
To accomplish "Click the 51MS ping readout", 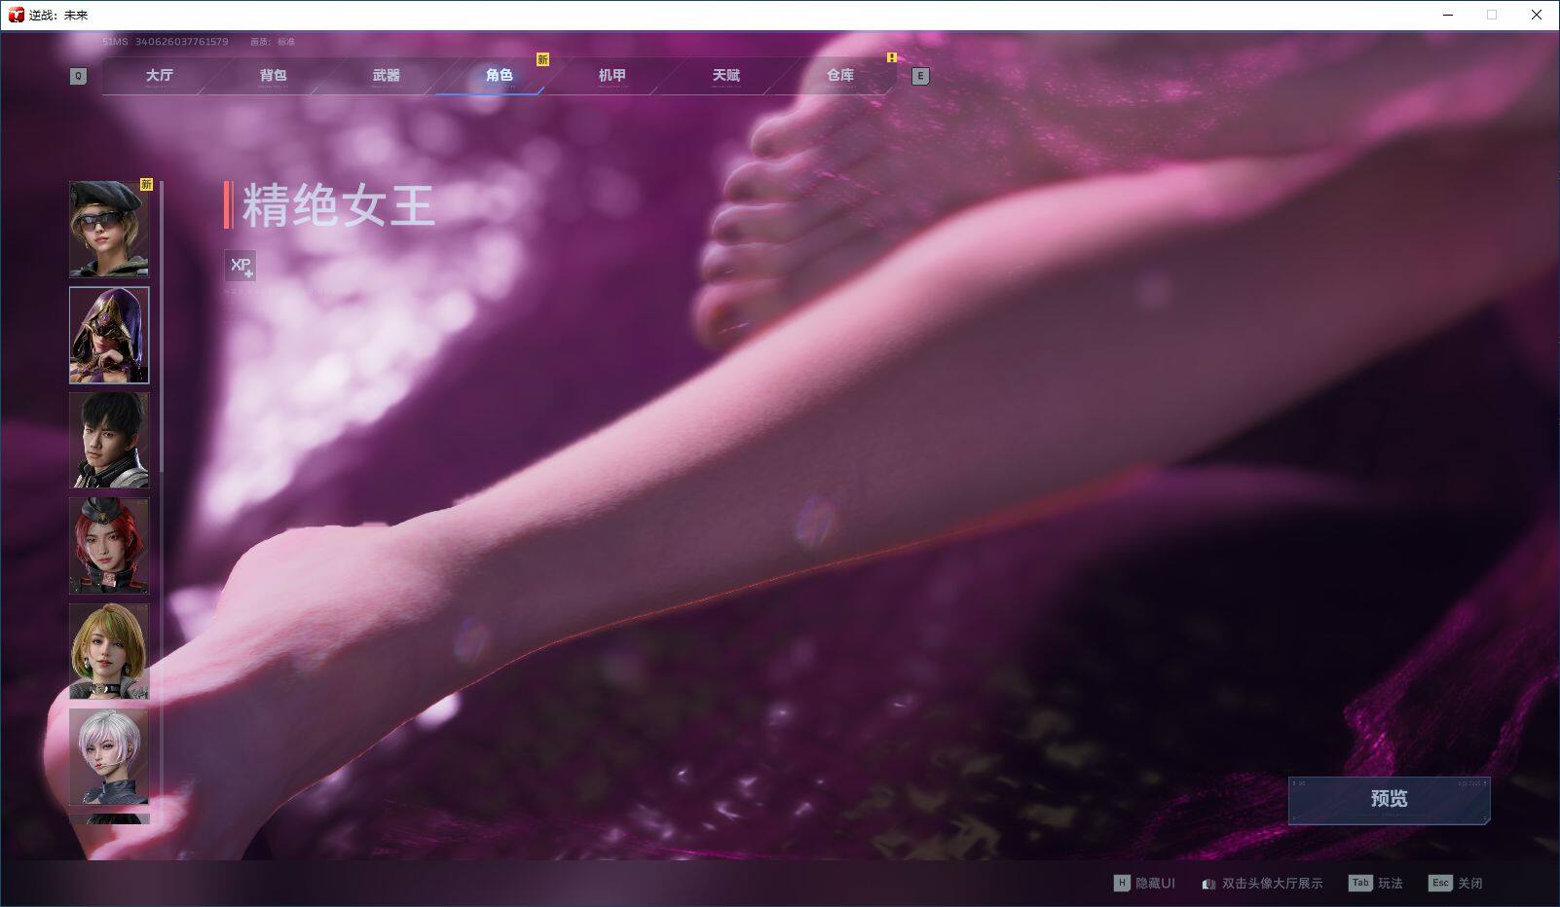I will pyautogui.click(x=116, y=42).
